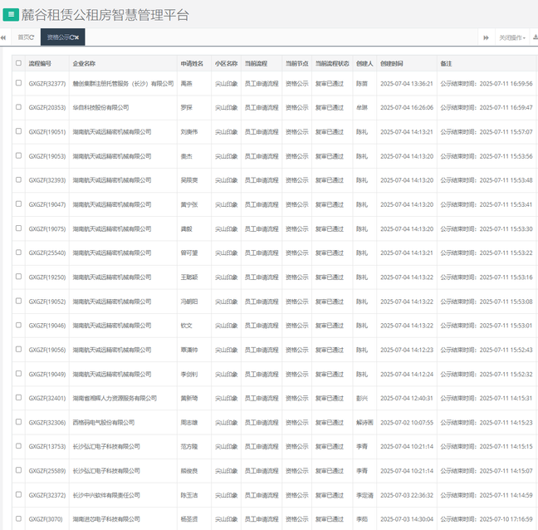Image resolution: width=538 pixels, height=530 pixels.
Task: Check the row for GXGZF(32377)
Action: 18,83
